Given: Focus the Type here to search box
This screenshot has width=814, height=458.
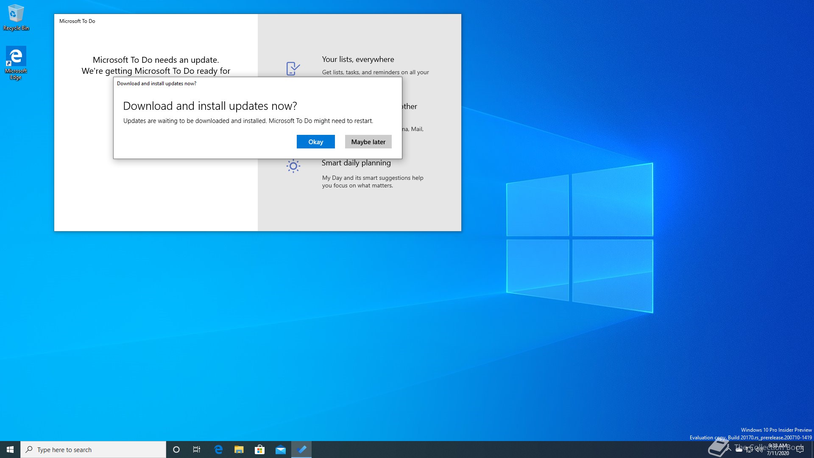Looking at the screenshot, I should pyautogui.click(x=93, y=450).
